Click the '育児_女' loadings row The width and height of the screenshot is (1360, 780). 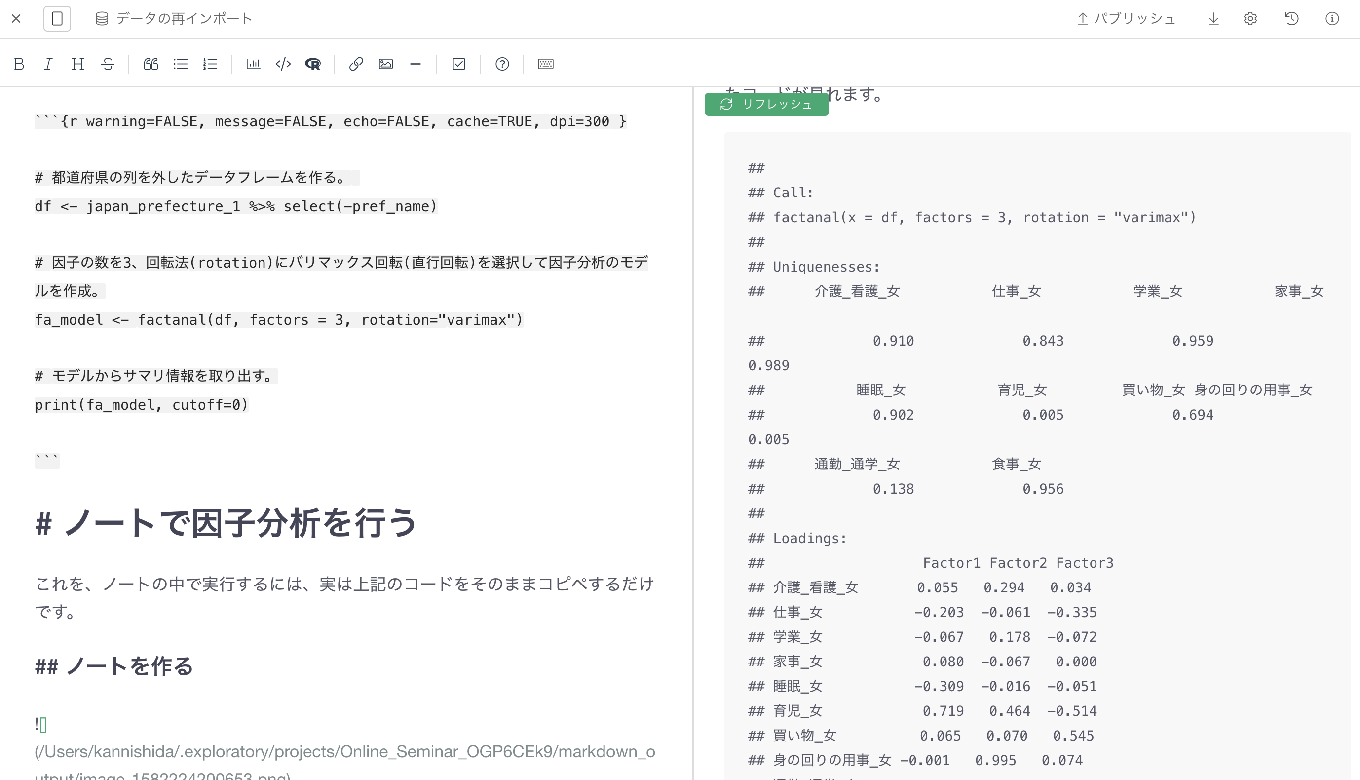coord(923,711)
